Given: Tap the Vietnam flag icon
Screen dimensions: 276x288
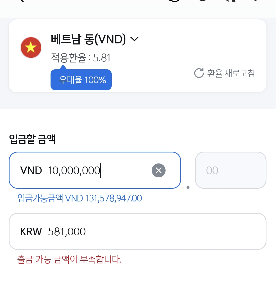Looking at the screenshot, I should pos(31,48).
